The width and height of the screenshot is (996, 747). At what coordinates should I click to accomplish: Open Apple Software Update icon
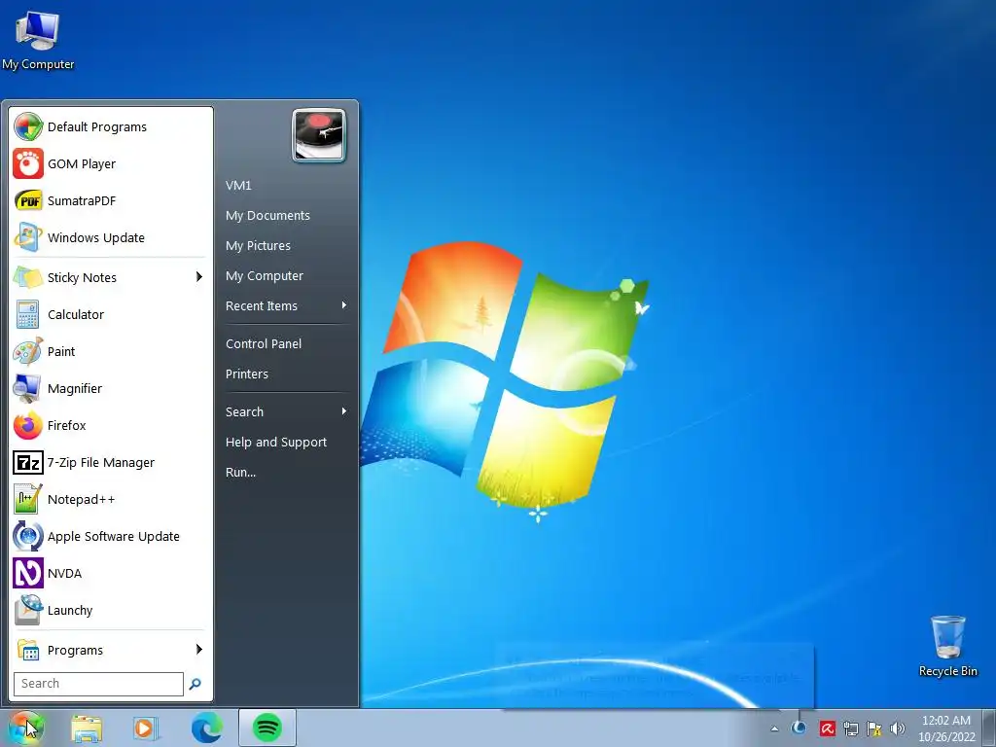(28, 536)
